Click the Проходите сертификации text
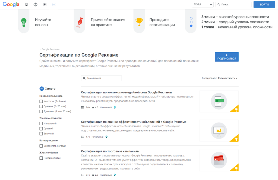 coord(162,22)
